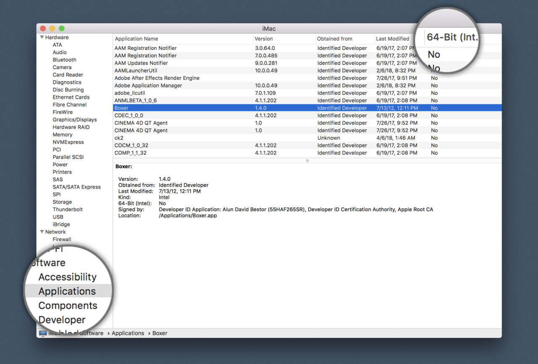Click the split pane divider handle dot

point(307,160)
